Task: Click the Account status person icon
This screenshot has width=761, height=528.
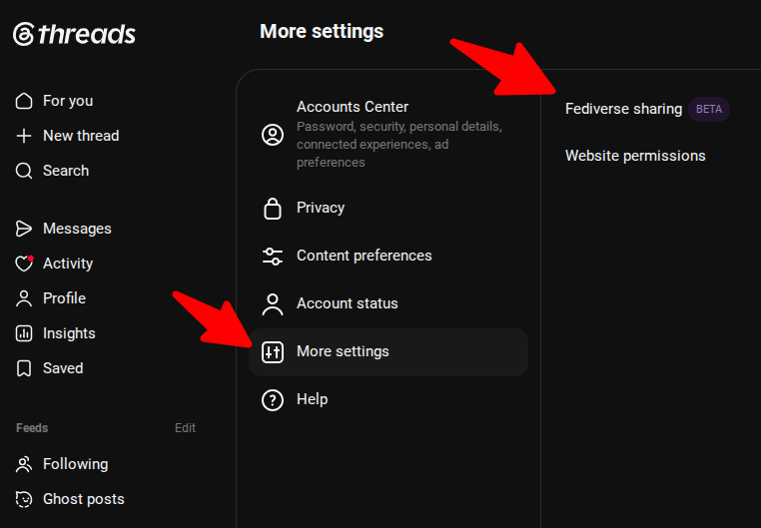Action: 273,304
